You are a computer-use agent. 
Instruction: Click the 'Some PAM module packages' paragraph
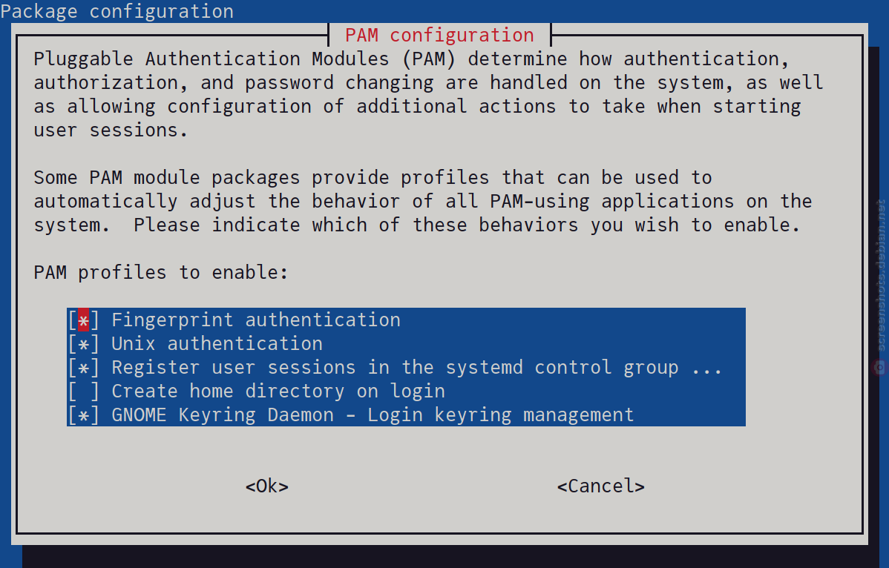(422, 202)
